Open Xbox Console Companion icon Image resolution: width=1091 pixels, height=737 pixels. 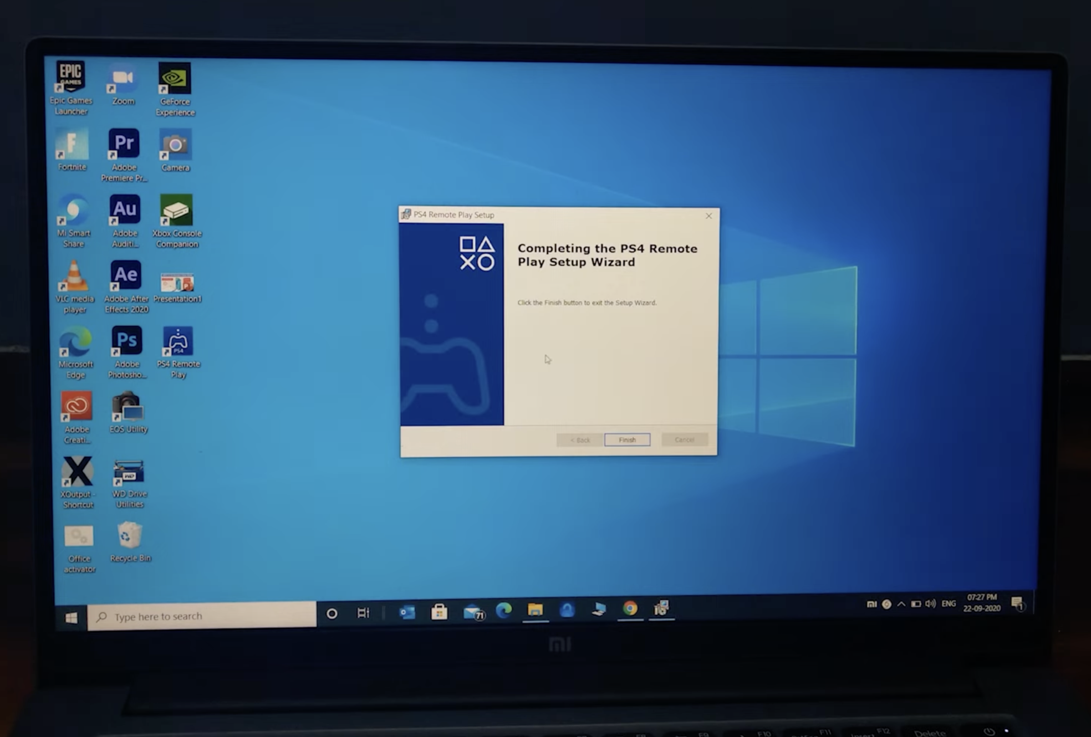176,211
